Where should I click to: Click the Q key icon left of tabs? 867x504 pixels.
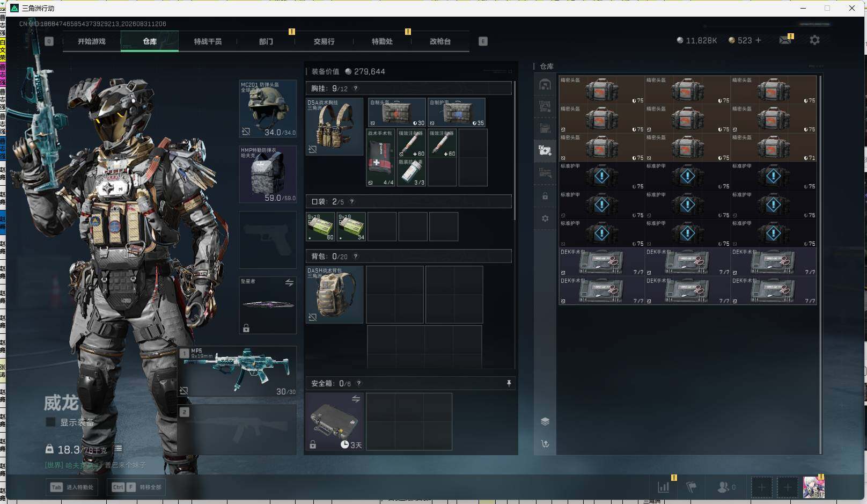point(49,41)
